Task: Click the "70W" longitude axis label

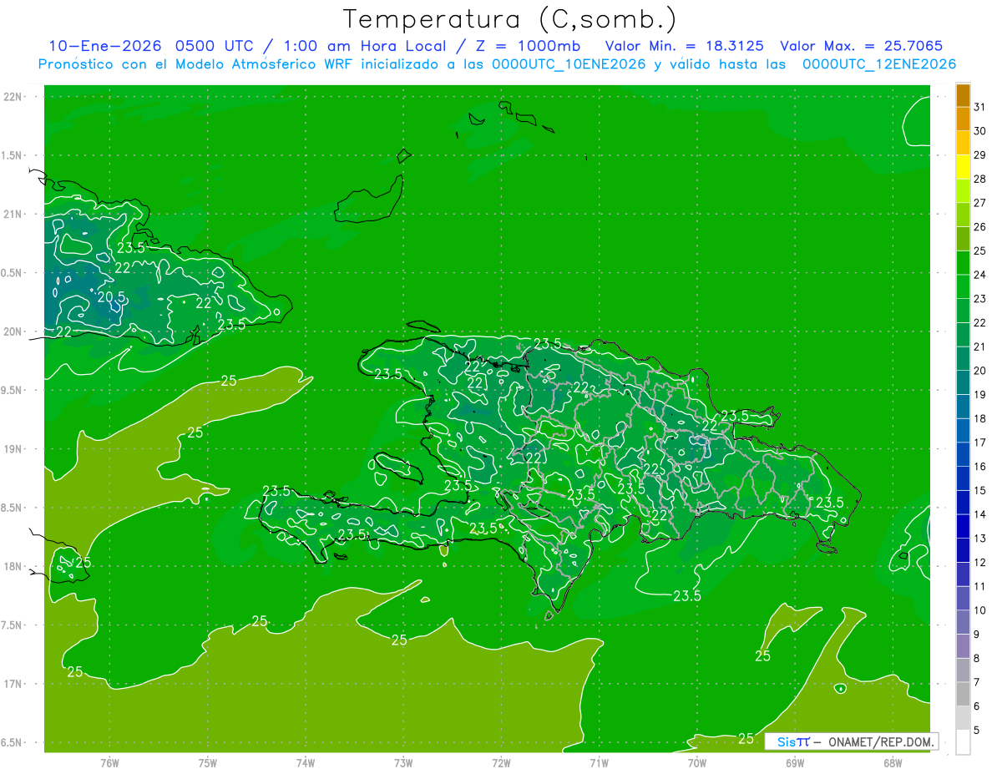Action: click(x=696, y=762)
